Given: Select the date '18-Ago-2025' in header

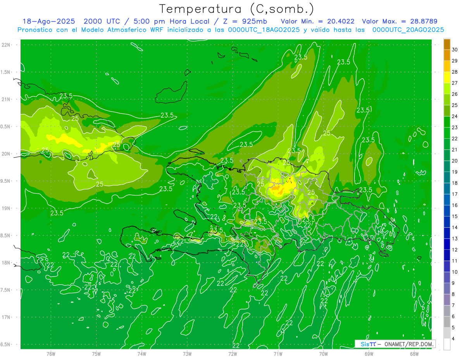Looking at the screenshot, I should tap(49, 21).
